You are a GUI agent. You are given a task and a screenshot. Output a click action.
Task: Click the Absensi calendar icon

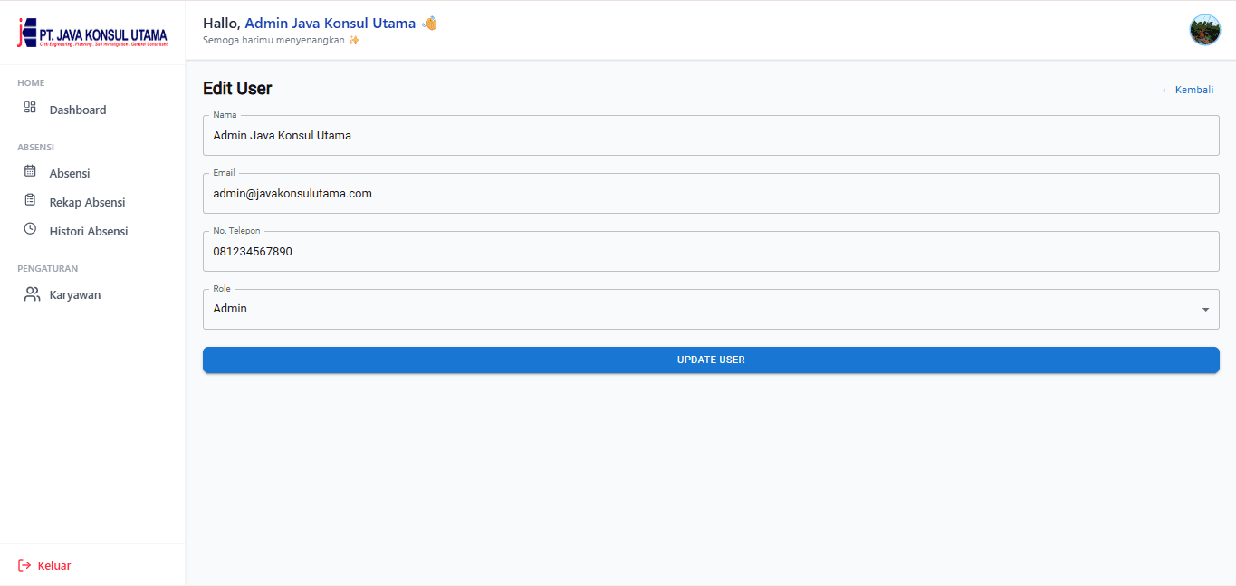pos(31,172)
